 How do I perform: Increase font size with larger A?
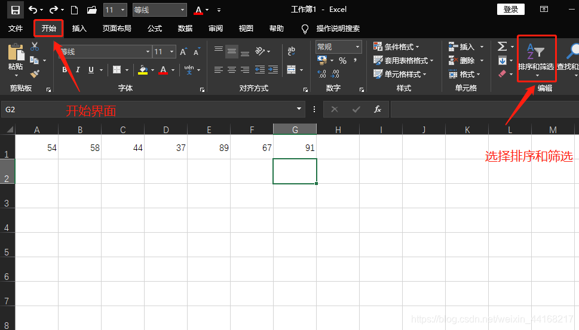183,52
